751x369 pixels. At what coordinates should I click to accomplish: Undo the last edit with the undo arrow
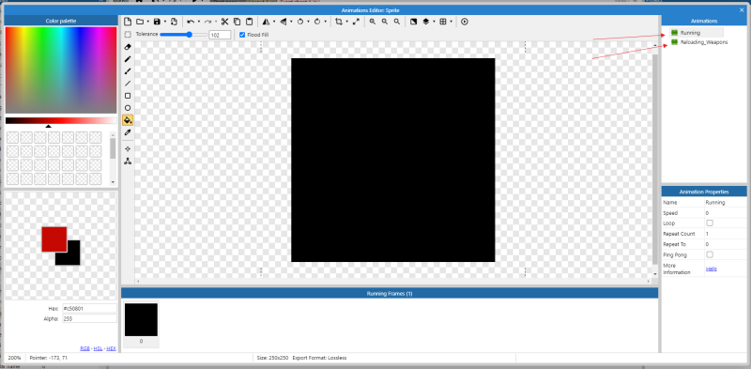191,22
